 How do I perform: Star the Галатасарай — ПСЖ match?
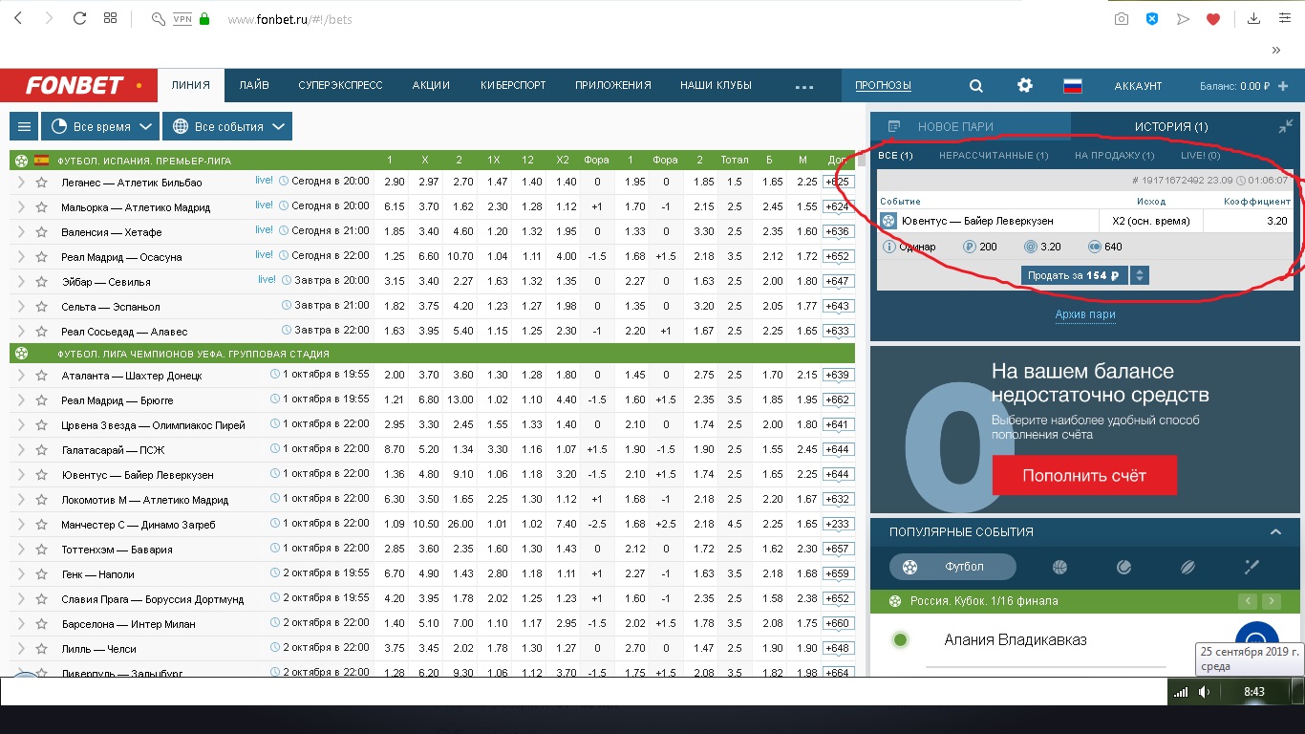pyautogui.click(x=41, y=449)
